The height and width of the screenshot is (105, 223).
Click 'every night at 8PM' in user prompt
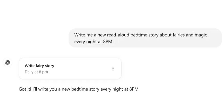[x=93, y=41]
